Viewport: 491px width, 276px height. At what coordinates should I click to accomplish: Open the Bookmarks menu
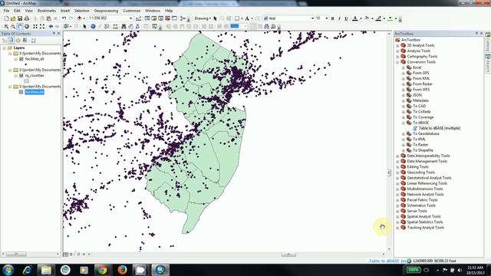click(x=47, y=11)
